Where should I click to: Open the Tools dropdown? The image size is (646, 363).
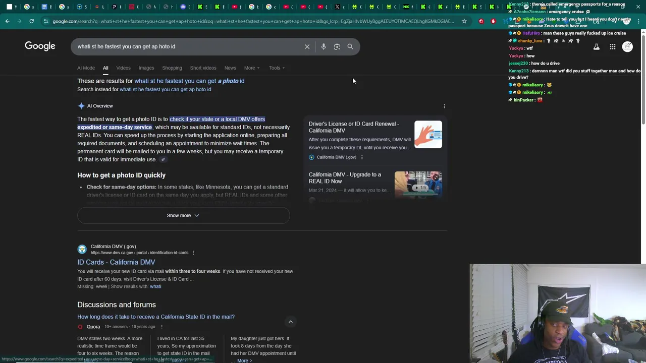[x=277, y=68]
